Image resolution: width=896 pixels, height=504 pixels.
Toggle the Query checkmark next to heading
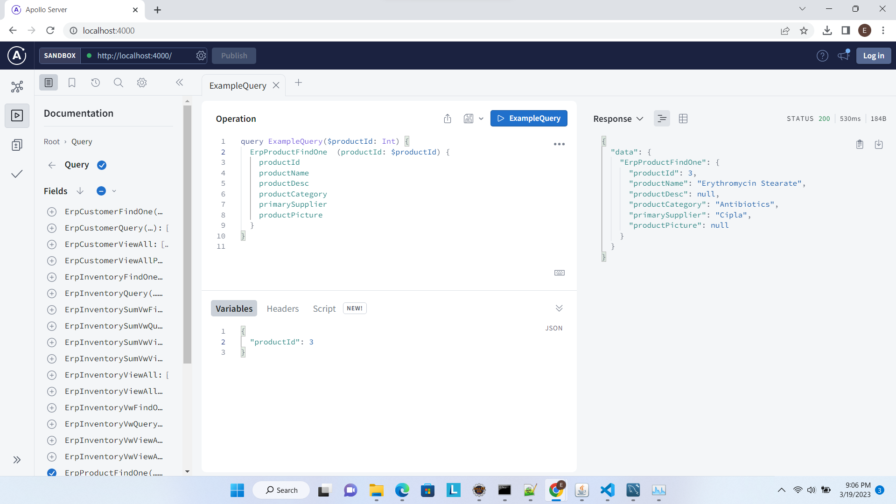coord(102,165)
